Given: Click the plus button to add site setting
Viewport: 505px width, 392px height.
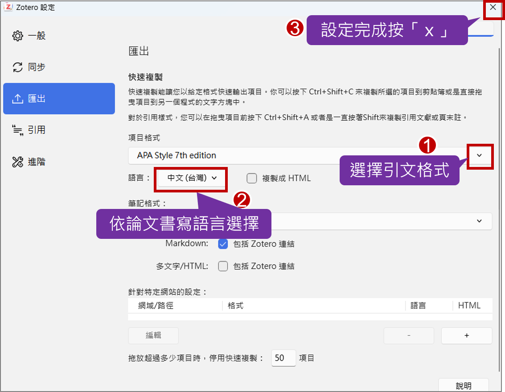Looking at the screenshot, I should (x=466, y=336).
